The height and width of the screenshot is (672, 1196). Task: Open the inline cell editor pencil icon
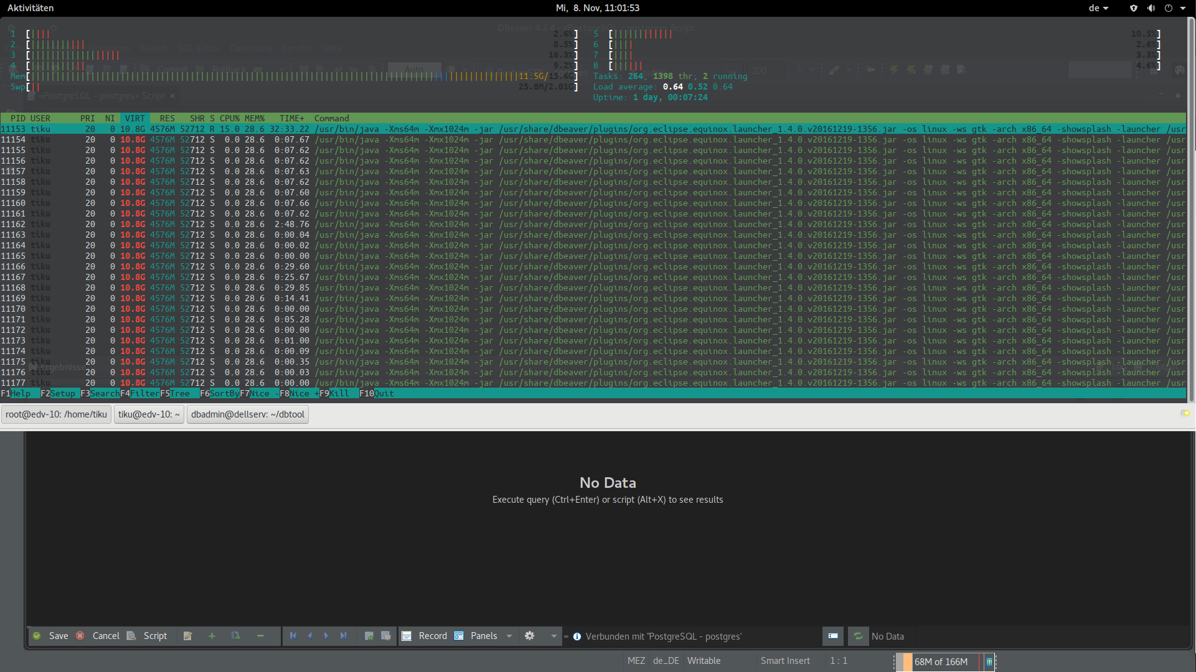point(187,636)
